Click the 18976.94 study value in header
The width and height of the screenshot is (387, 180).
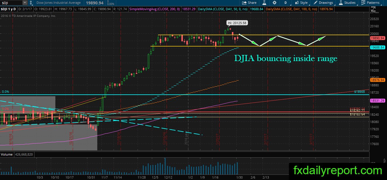(326, 9)
